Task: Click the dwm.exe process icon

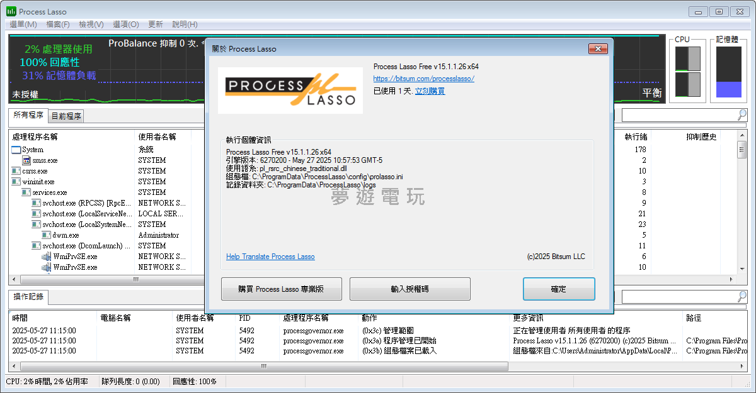Action: click(47, 235)
